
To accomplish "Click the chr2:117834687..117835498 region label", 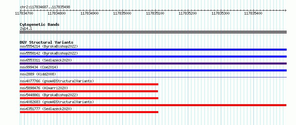I will (x=45, y=7).
